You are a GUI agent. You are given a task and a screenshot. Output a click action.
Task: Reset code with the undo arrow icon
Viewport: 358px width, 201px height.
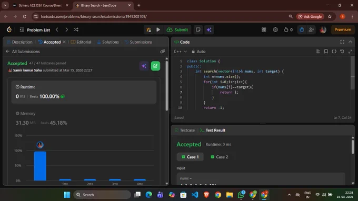(342, 52)
